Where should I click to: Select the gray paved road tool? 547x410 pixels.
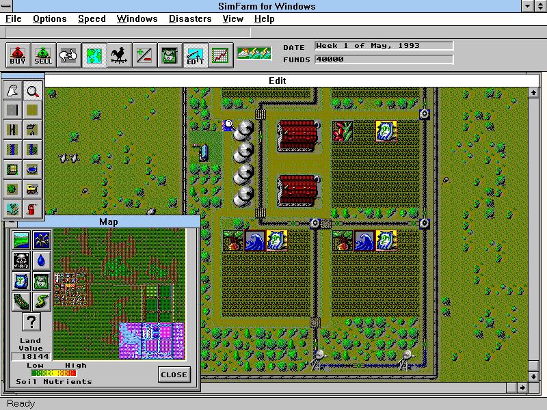tap(13, 110)
